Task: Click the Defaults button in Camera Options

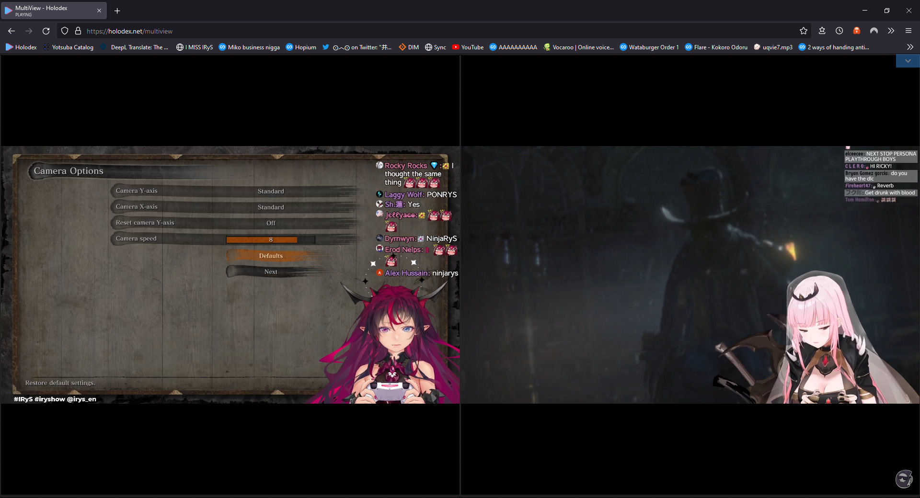Action: pyautogui.click(x=271, y=256)
